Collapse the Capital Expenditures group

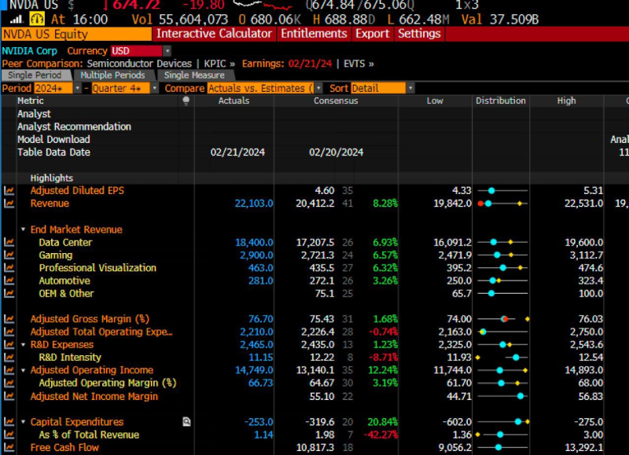[x=23, y=422]
